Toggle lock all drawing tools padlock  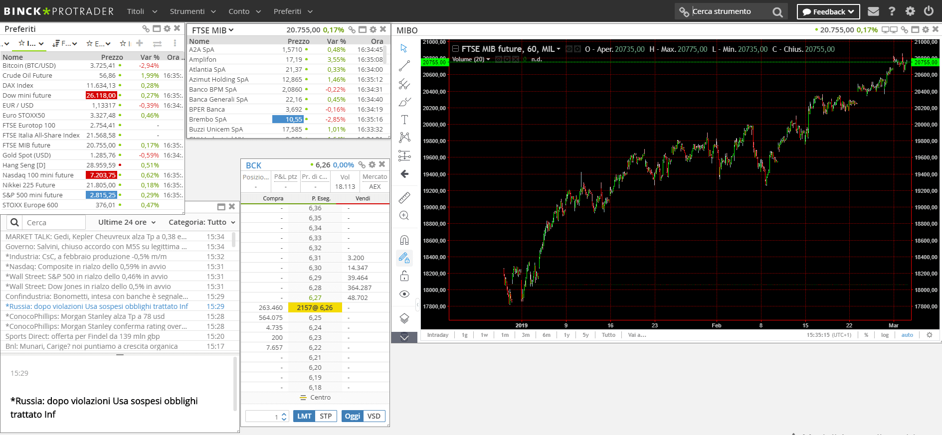point(404,276)
